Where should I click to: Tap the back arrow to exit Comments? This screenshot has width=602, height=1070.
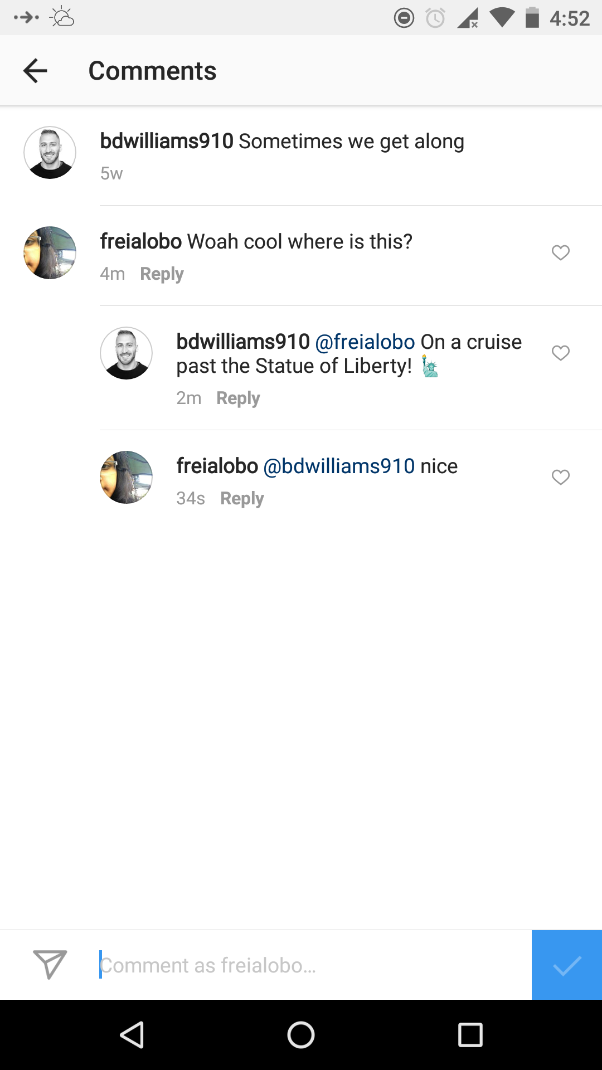(x=35, y=70)
